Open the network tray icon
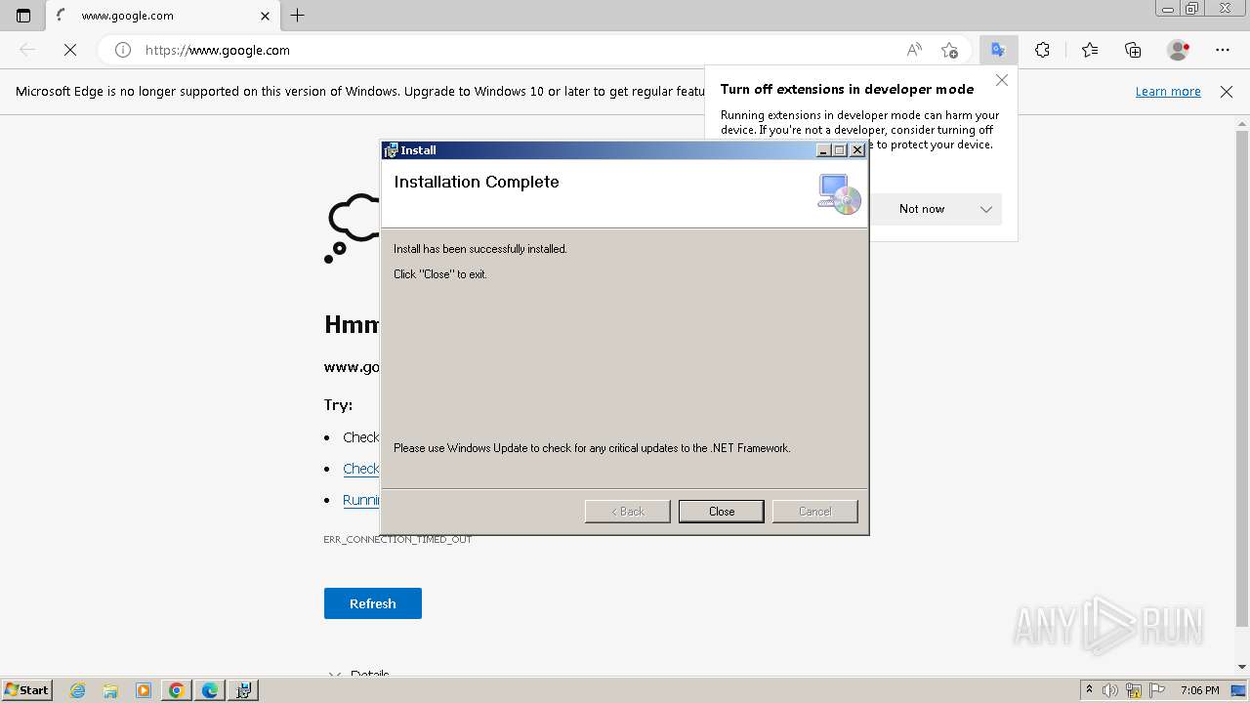This screenshot has width=1250, height=703. [1134, 690]
